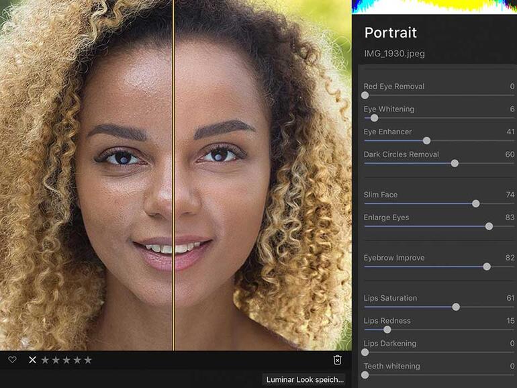The image size is (517, 388).
Task: Click the Lips Redness slider handle
Action: pyautogui.click(x=387, y=330)
